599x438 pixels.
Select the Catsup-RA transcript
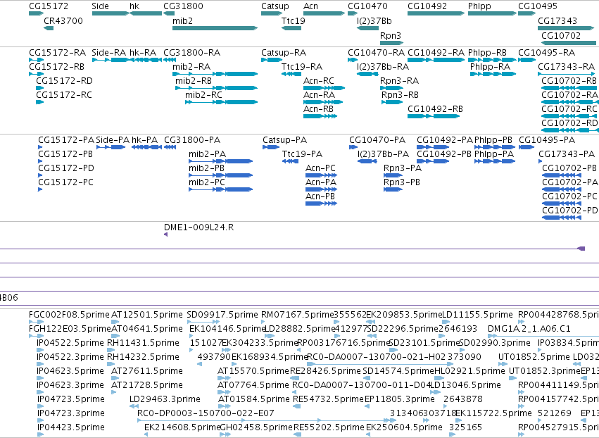pyautogui.click(x=272, y=60)
